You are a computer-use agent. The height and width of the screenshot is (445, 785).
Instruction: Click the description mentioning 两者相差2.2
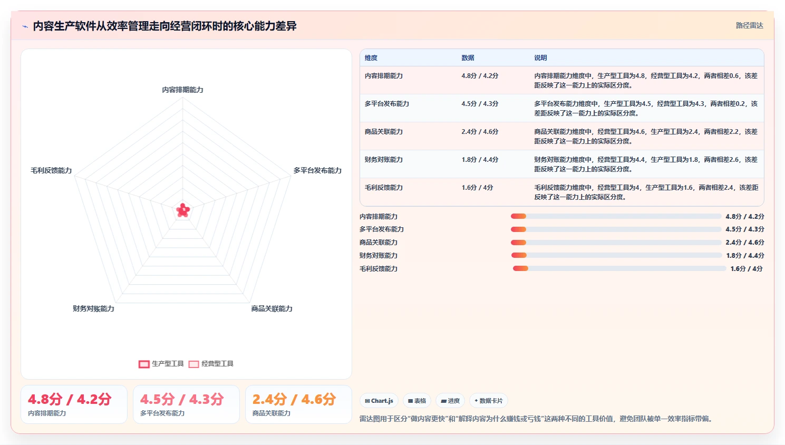click(x=646, y=137)
